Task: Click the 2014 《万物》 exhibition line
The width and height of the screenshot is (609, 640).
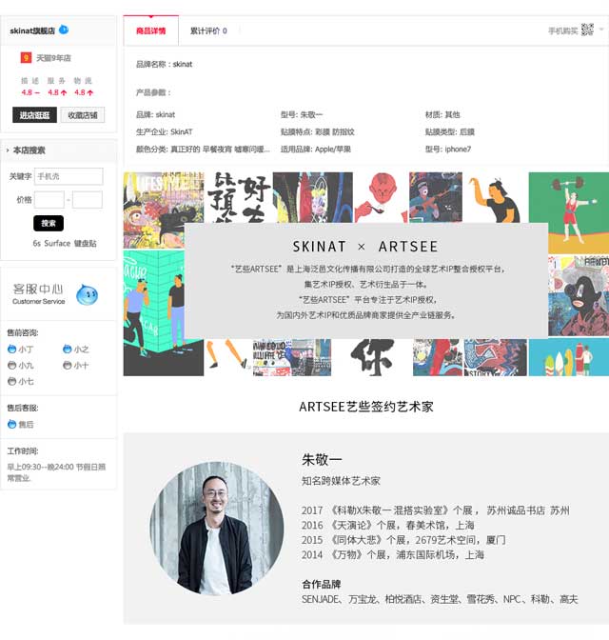Action: [393, 554]
